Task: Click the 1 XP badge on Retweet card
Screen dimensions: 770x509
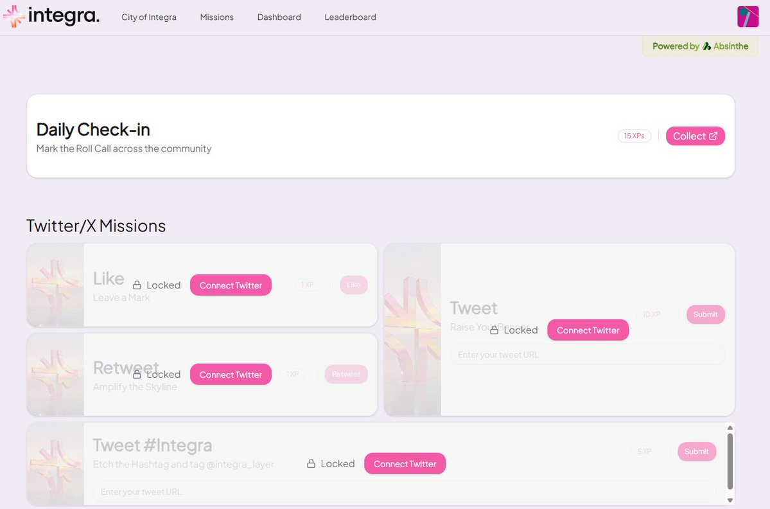Action: 293,375
